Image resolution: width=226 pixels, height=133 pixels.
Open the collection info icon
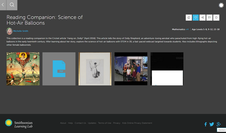click(216, 17)
